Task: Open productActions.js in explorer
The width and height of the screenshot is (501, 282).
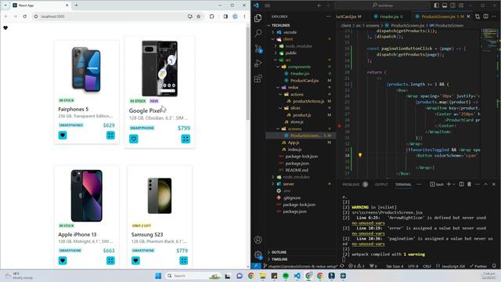Action: [308, 101]
